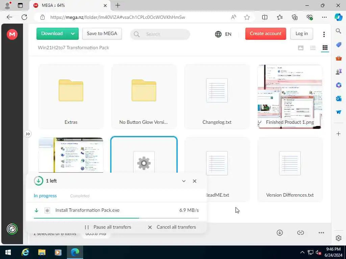Switch to In progress transfers tab
This screenshot has height=259, width=346.
45,196
